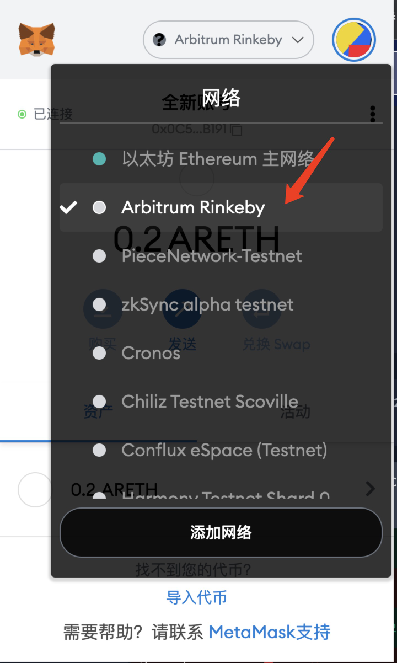397x663 pixels.
Task: Open the account avatar menu
Action: click(x=354, y=40)
